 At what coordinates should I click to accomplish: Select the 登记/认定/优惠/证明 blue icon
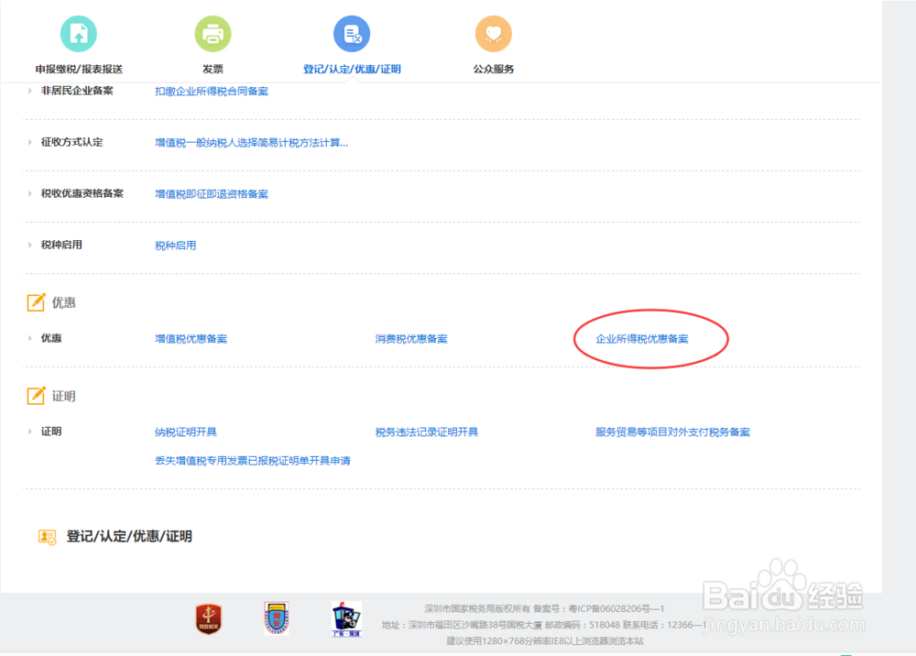click(x=352, y=33)
